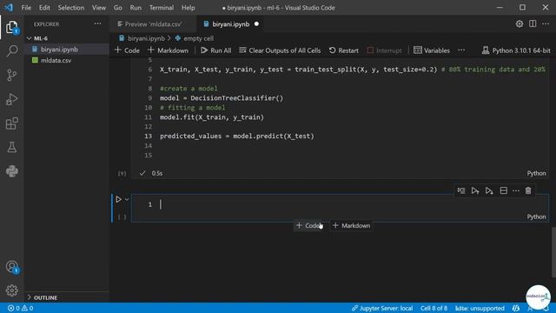The height and width of the screenshot is (313, 556).
Task: Click errors and warnings count in status bar
Action: (x=21, y=308)
